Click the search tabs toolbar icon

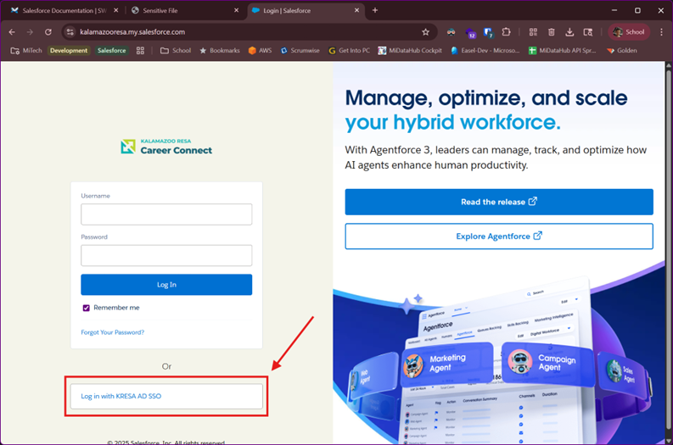coord(588,32)
